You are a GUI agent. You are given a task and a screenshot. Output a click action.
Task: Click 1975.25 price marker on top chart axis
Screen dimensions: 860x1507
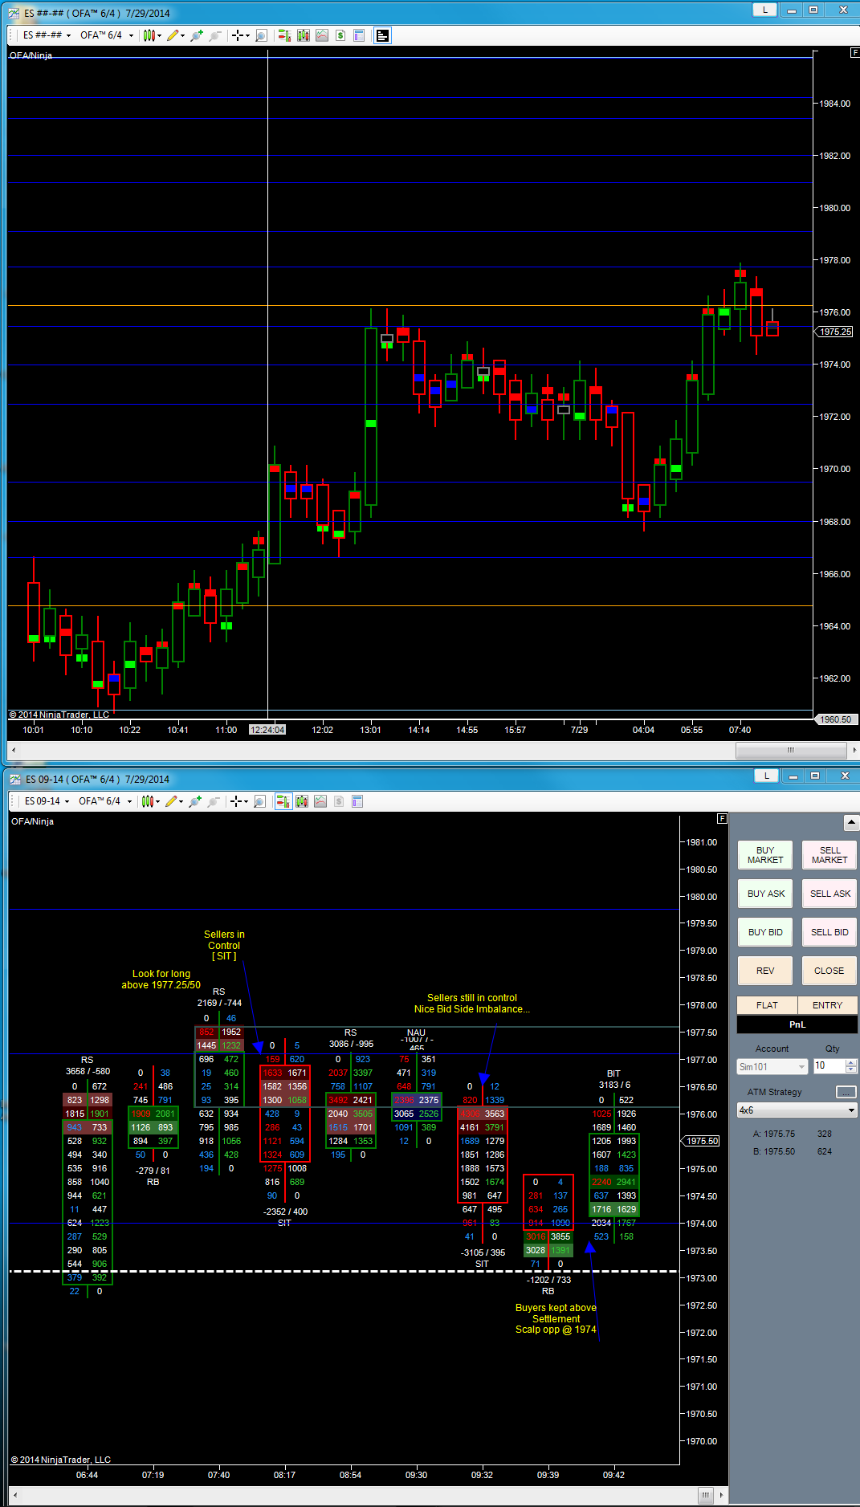835,332
